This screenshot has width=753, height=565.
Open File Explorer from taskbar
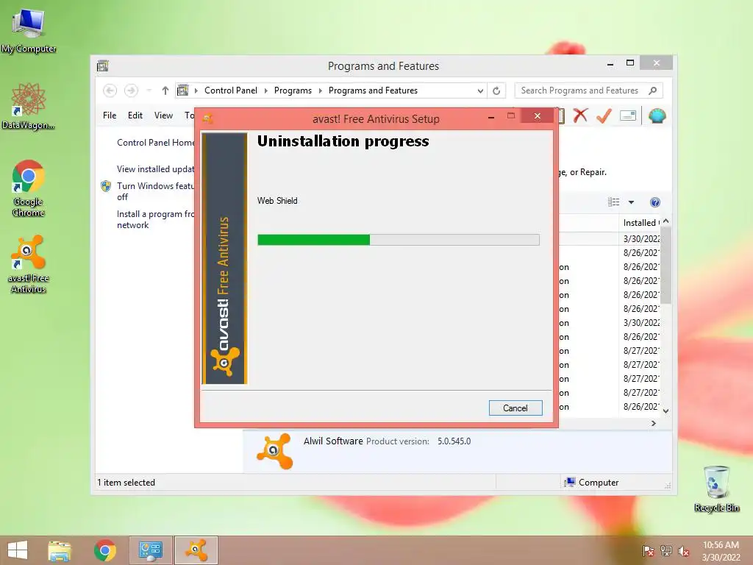60,550
